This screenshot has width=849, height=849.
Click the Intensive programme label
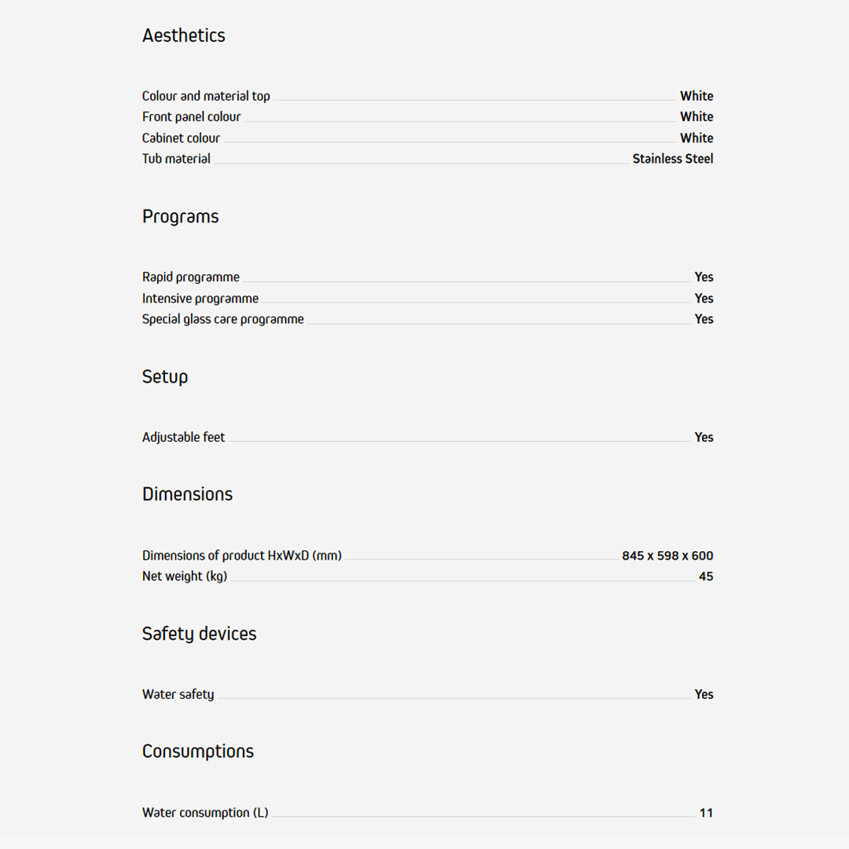click(x=200, y=298)
